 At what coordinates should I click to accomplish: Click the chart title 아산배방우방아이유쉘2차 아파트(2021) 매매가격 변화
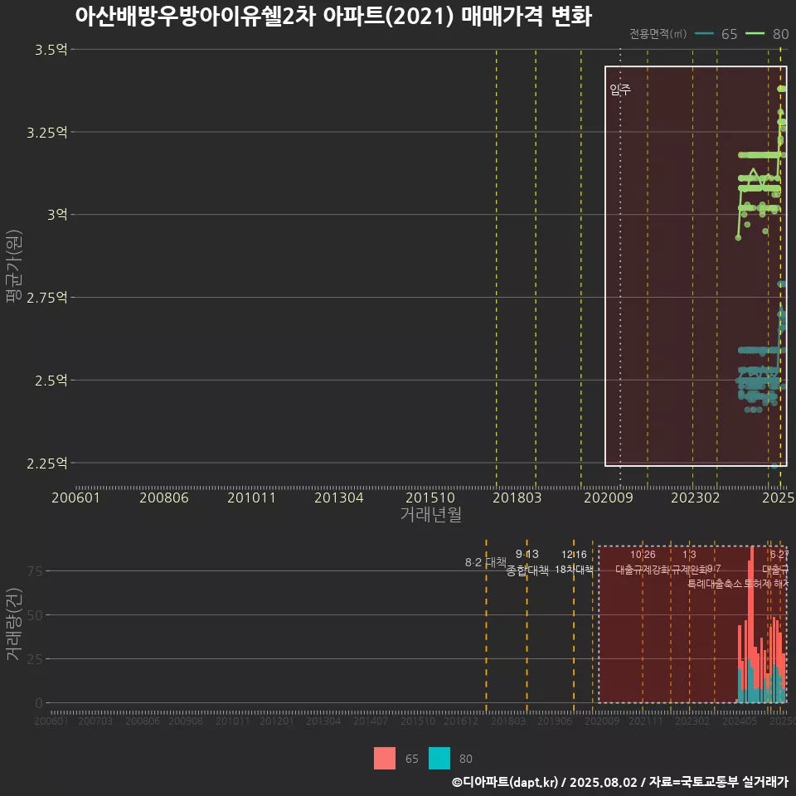[x=333, y=17]
